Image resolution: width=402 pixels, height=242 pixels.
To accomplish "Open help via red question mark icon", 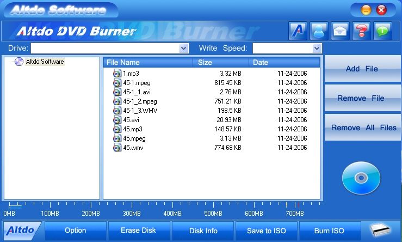I will pyautogui.click(x=362, y=31).
